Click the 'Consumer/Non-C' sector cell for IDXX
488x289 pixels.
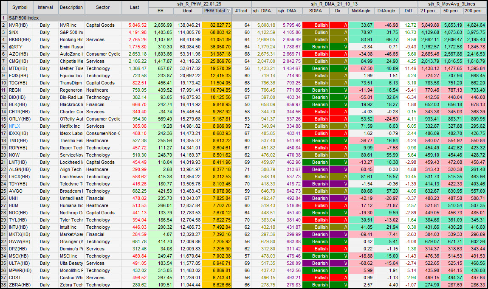tap(103, 133)
